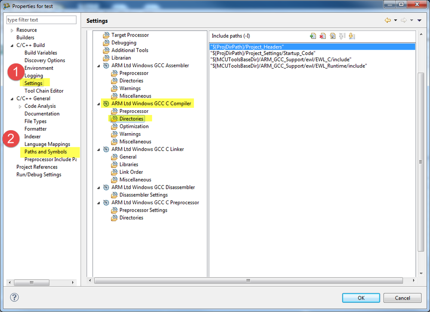
Task: Click the Disassembler Settings page icon
Action: click(x=114, y=195)
